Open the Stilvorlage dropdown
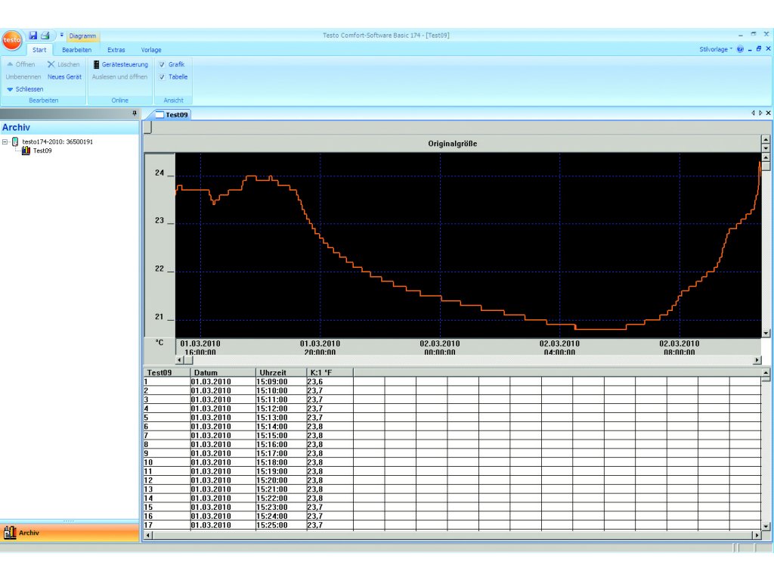This screenshot has width=774, height=581. (715, 49)
